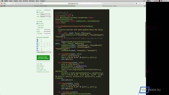The width and height of the screenshot is (169, 95).
Task: Open the Вид menu
Action: [x=20, y=1]
